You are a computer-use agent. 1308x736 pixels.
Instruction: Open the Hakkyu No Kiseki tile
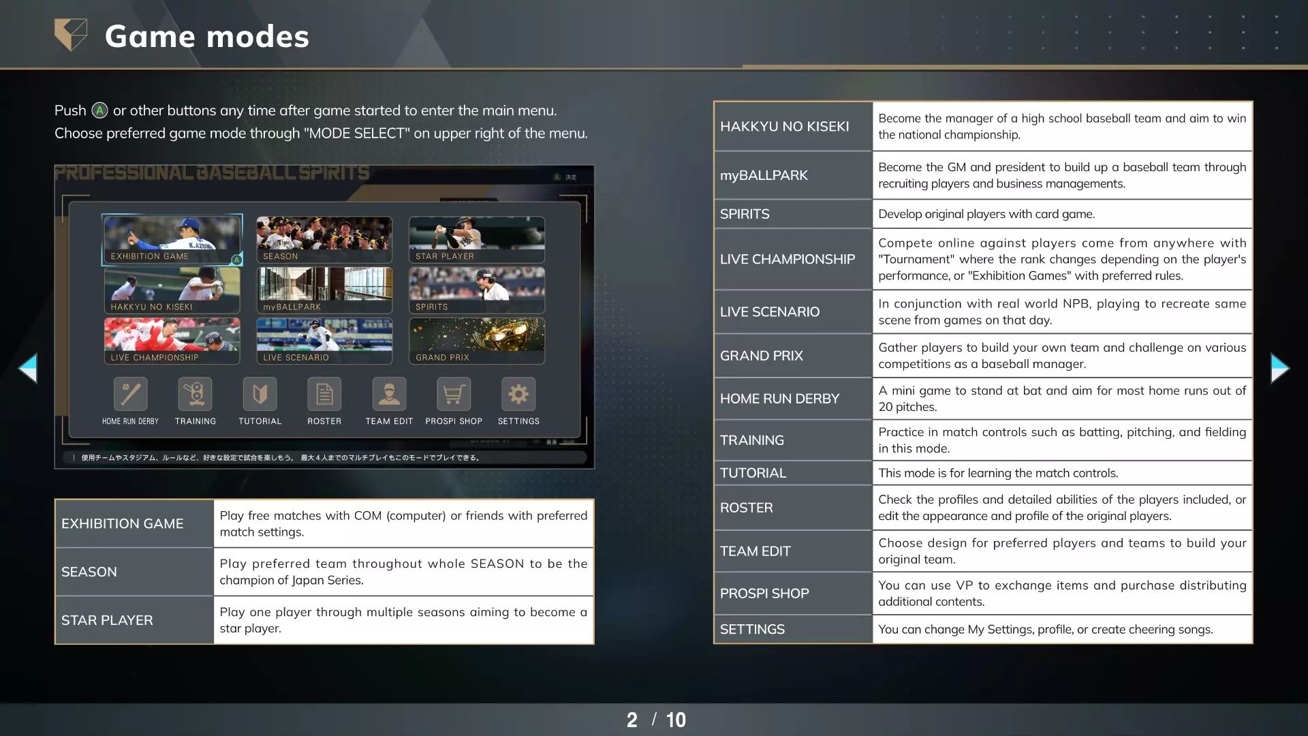pyautogui.click(x=172, y=290)
